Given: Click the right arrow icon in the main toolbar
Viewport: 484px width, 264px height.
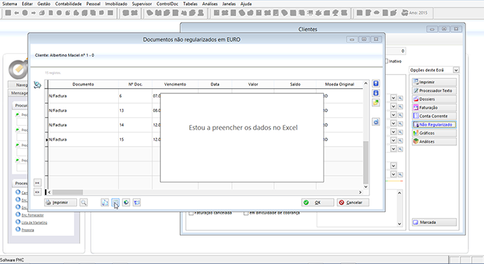Looking at the screenshot, I should (33, 13).
